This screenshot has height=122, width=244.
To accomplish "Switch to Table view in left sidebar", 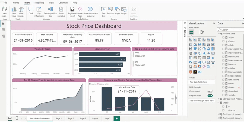I will (3, 30).
